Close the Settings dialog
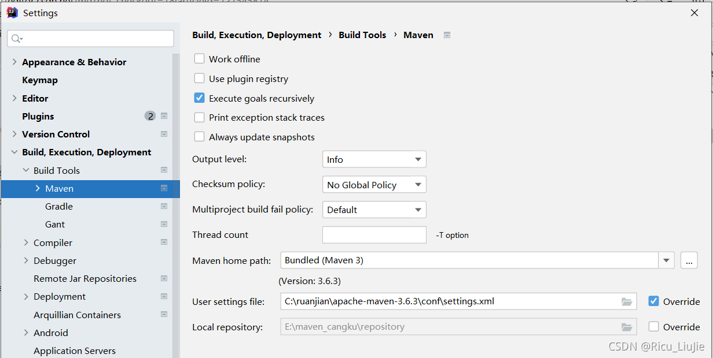713x358 pixels. click(694, 13)
